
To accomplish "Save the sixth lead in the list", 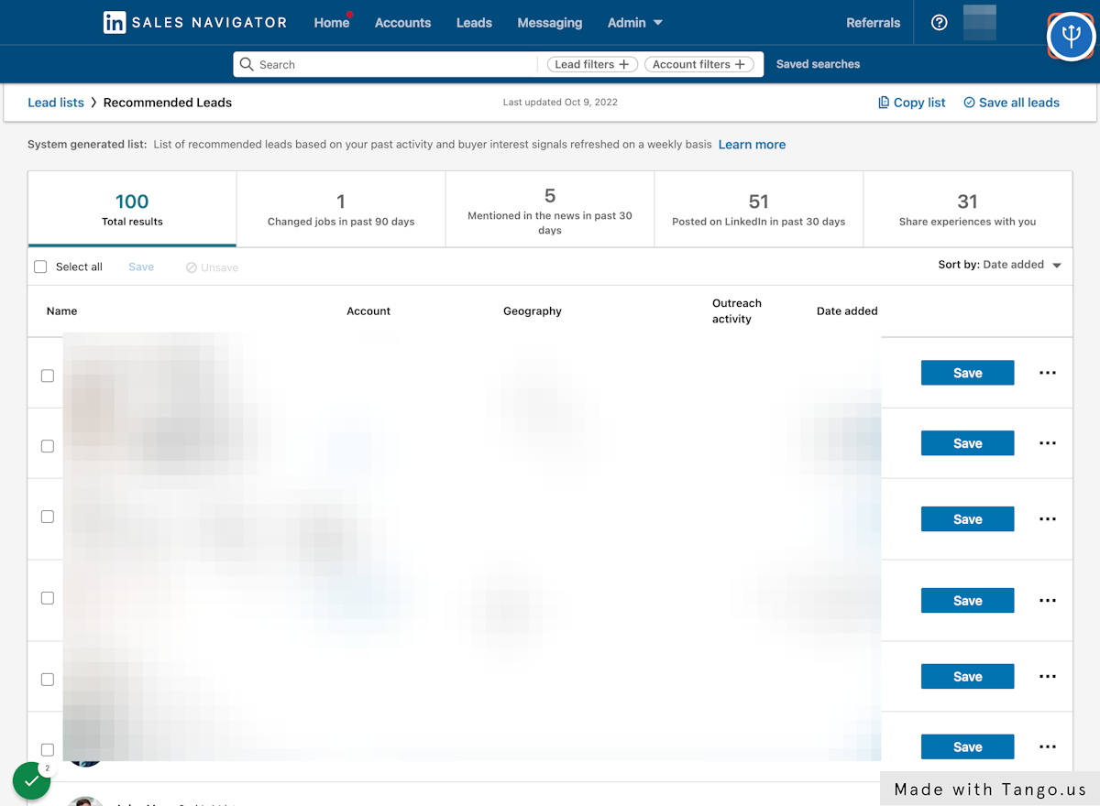I will coord(968,747).
